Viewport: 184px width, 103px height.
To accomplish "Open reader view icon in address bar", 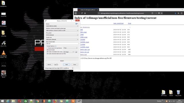I will tap(152, 13).
